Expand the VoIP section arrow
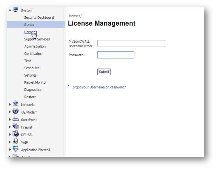The height and width of the screenshot is (170, 217). point(10,142)
